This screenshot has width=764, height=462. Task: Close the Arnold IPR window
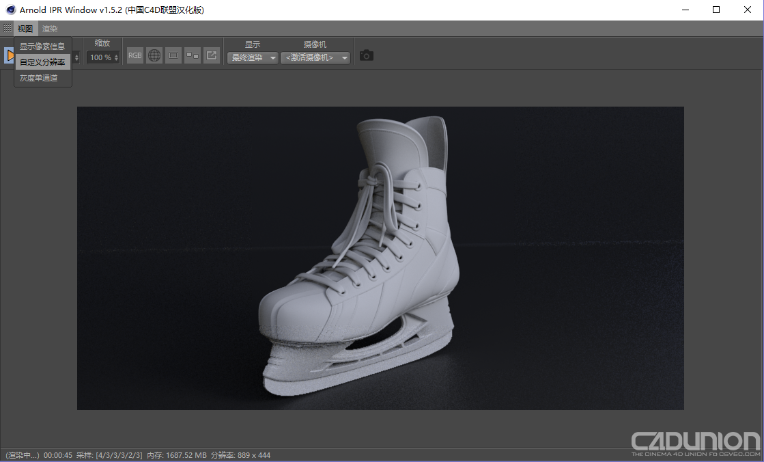coord(748,10)
